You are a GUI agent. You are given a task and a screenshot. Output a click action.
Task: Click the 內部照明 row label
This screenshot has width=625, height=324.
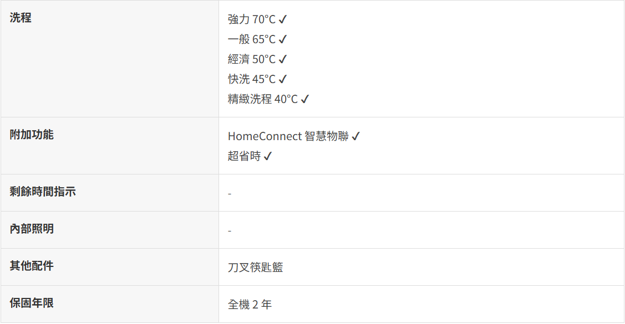[x=32, y=229]
